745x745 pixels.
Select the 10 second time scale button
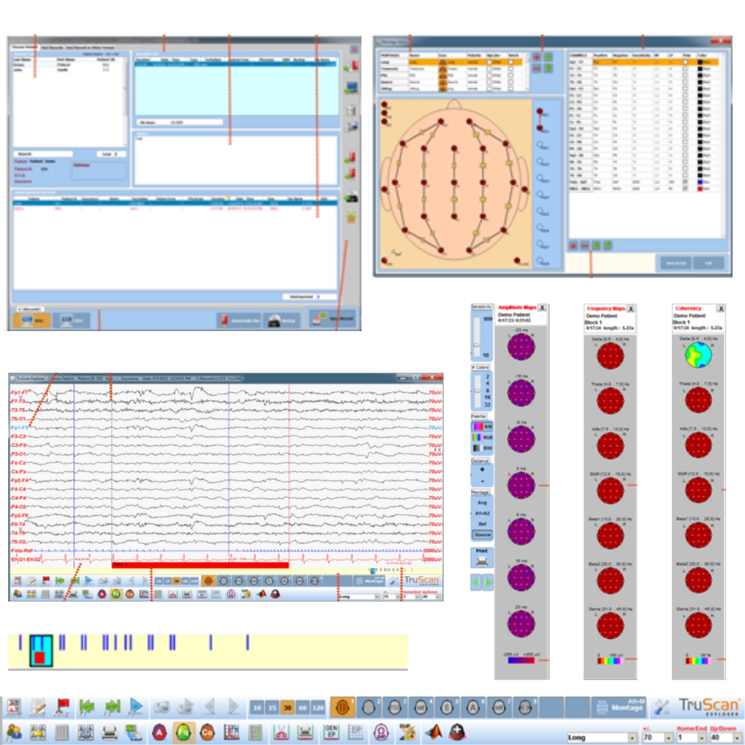256,707
